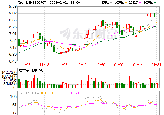
Task: Click the 142.72万 volume axis label
Action: [9, 72]
